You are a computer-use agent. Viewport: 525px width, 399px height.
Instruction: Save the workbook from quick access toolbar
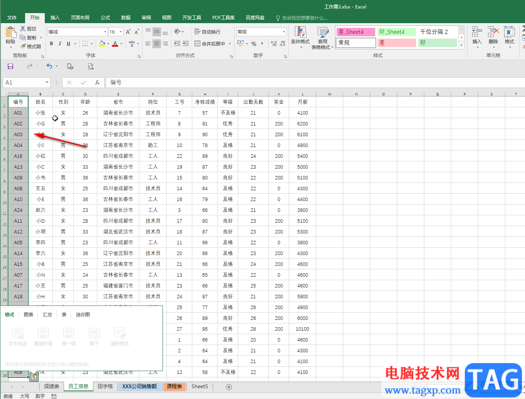click(x=10, y=66)
